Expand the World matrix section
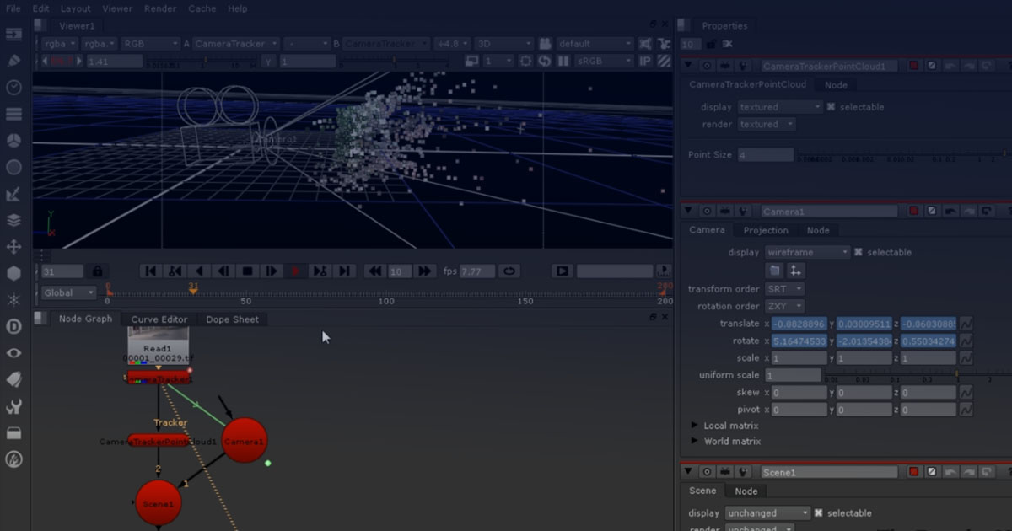 coord(696,442)
